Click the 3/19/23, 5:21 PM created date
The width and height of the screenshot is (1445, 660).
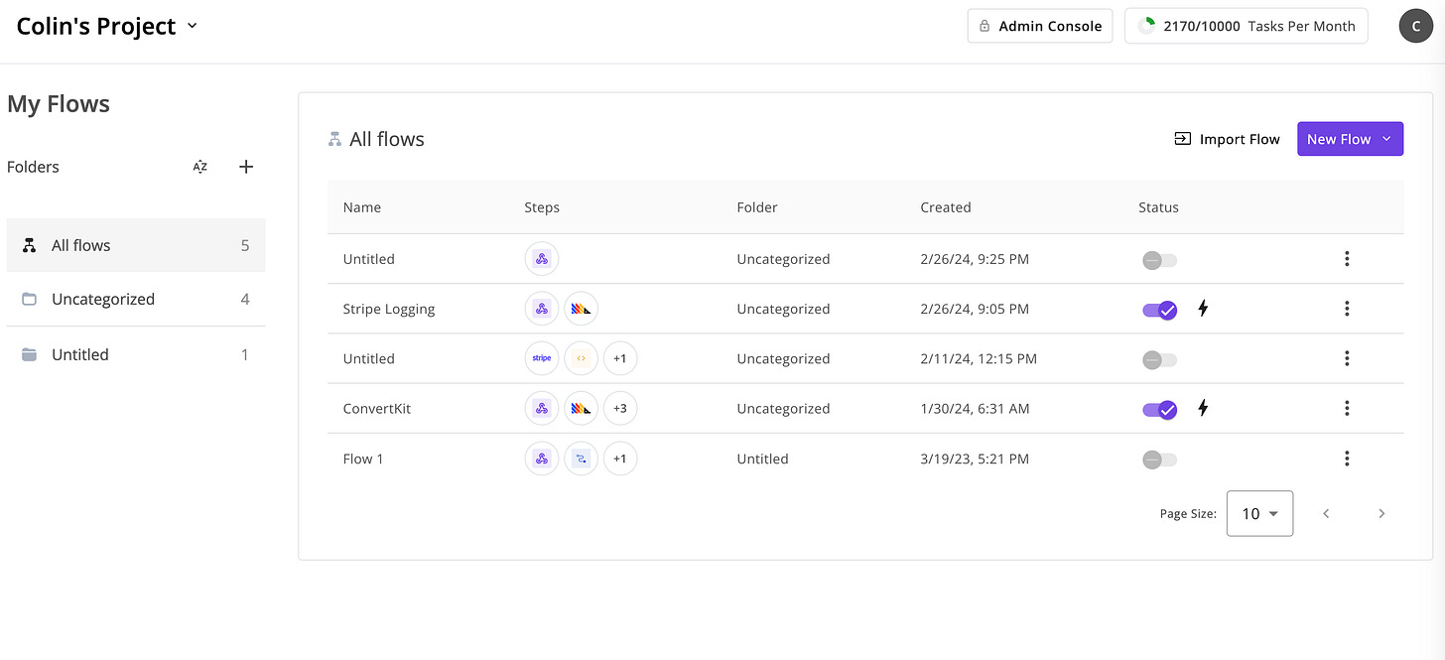[x=975, y=459]
